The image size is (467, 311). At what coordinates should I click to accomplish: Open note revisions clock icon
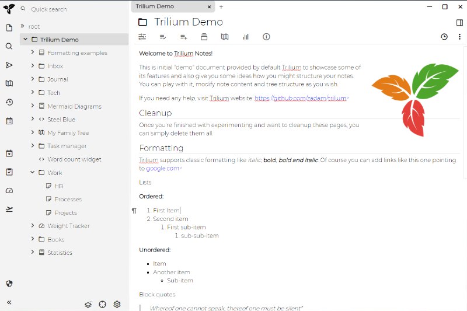click(444, 37)
